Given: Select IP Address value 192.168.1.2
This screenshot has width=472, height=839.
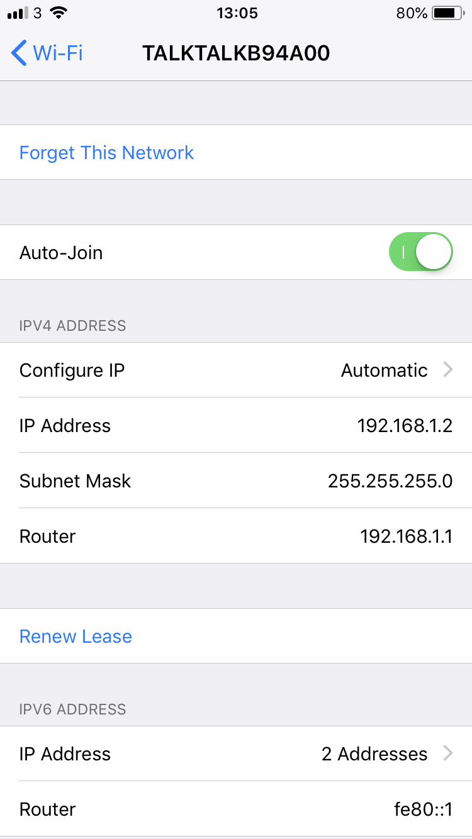Looking at the screenshot, I should tap(405, 426).
